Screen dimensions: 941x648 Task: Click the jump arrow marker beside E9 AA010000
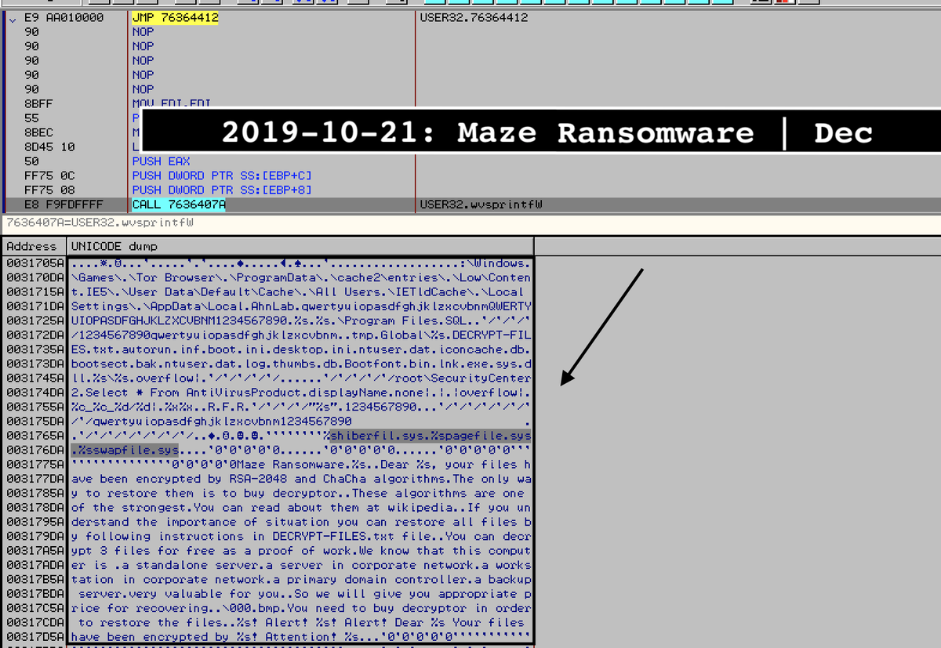click(11, 18)
